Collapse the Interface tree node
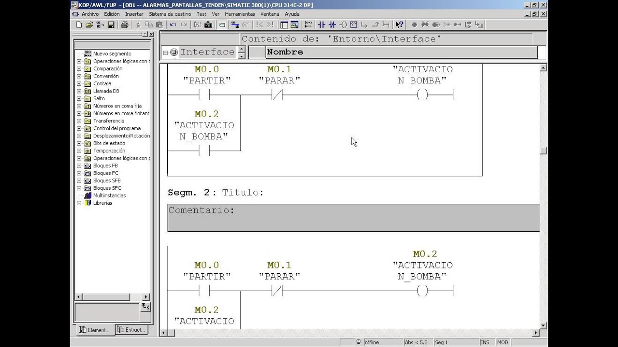The width and height of the screenshot is (618, 347). click(166, 52)
